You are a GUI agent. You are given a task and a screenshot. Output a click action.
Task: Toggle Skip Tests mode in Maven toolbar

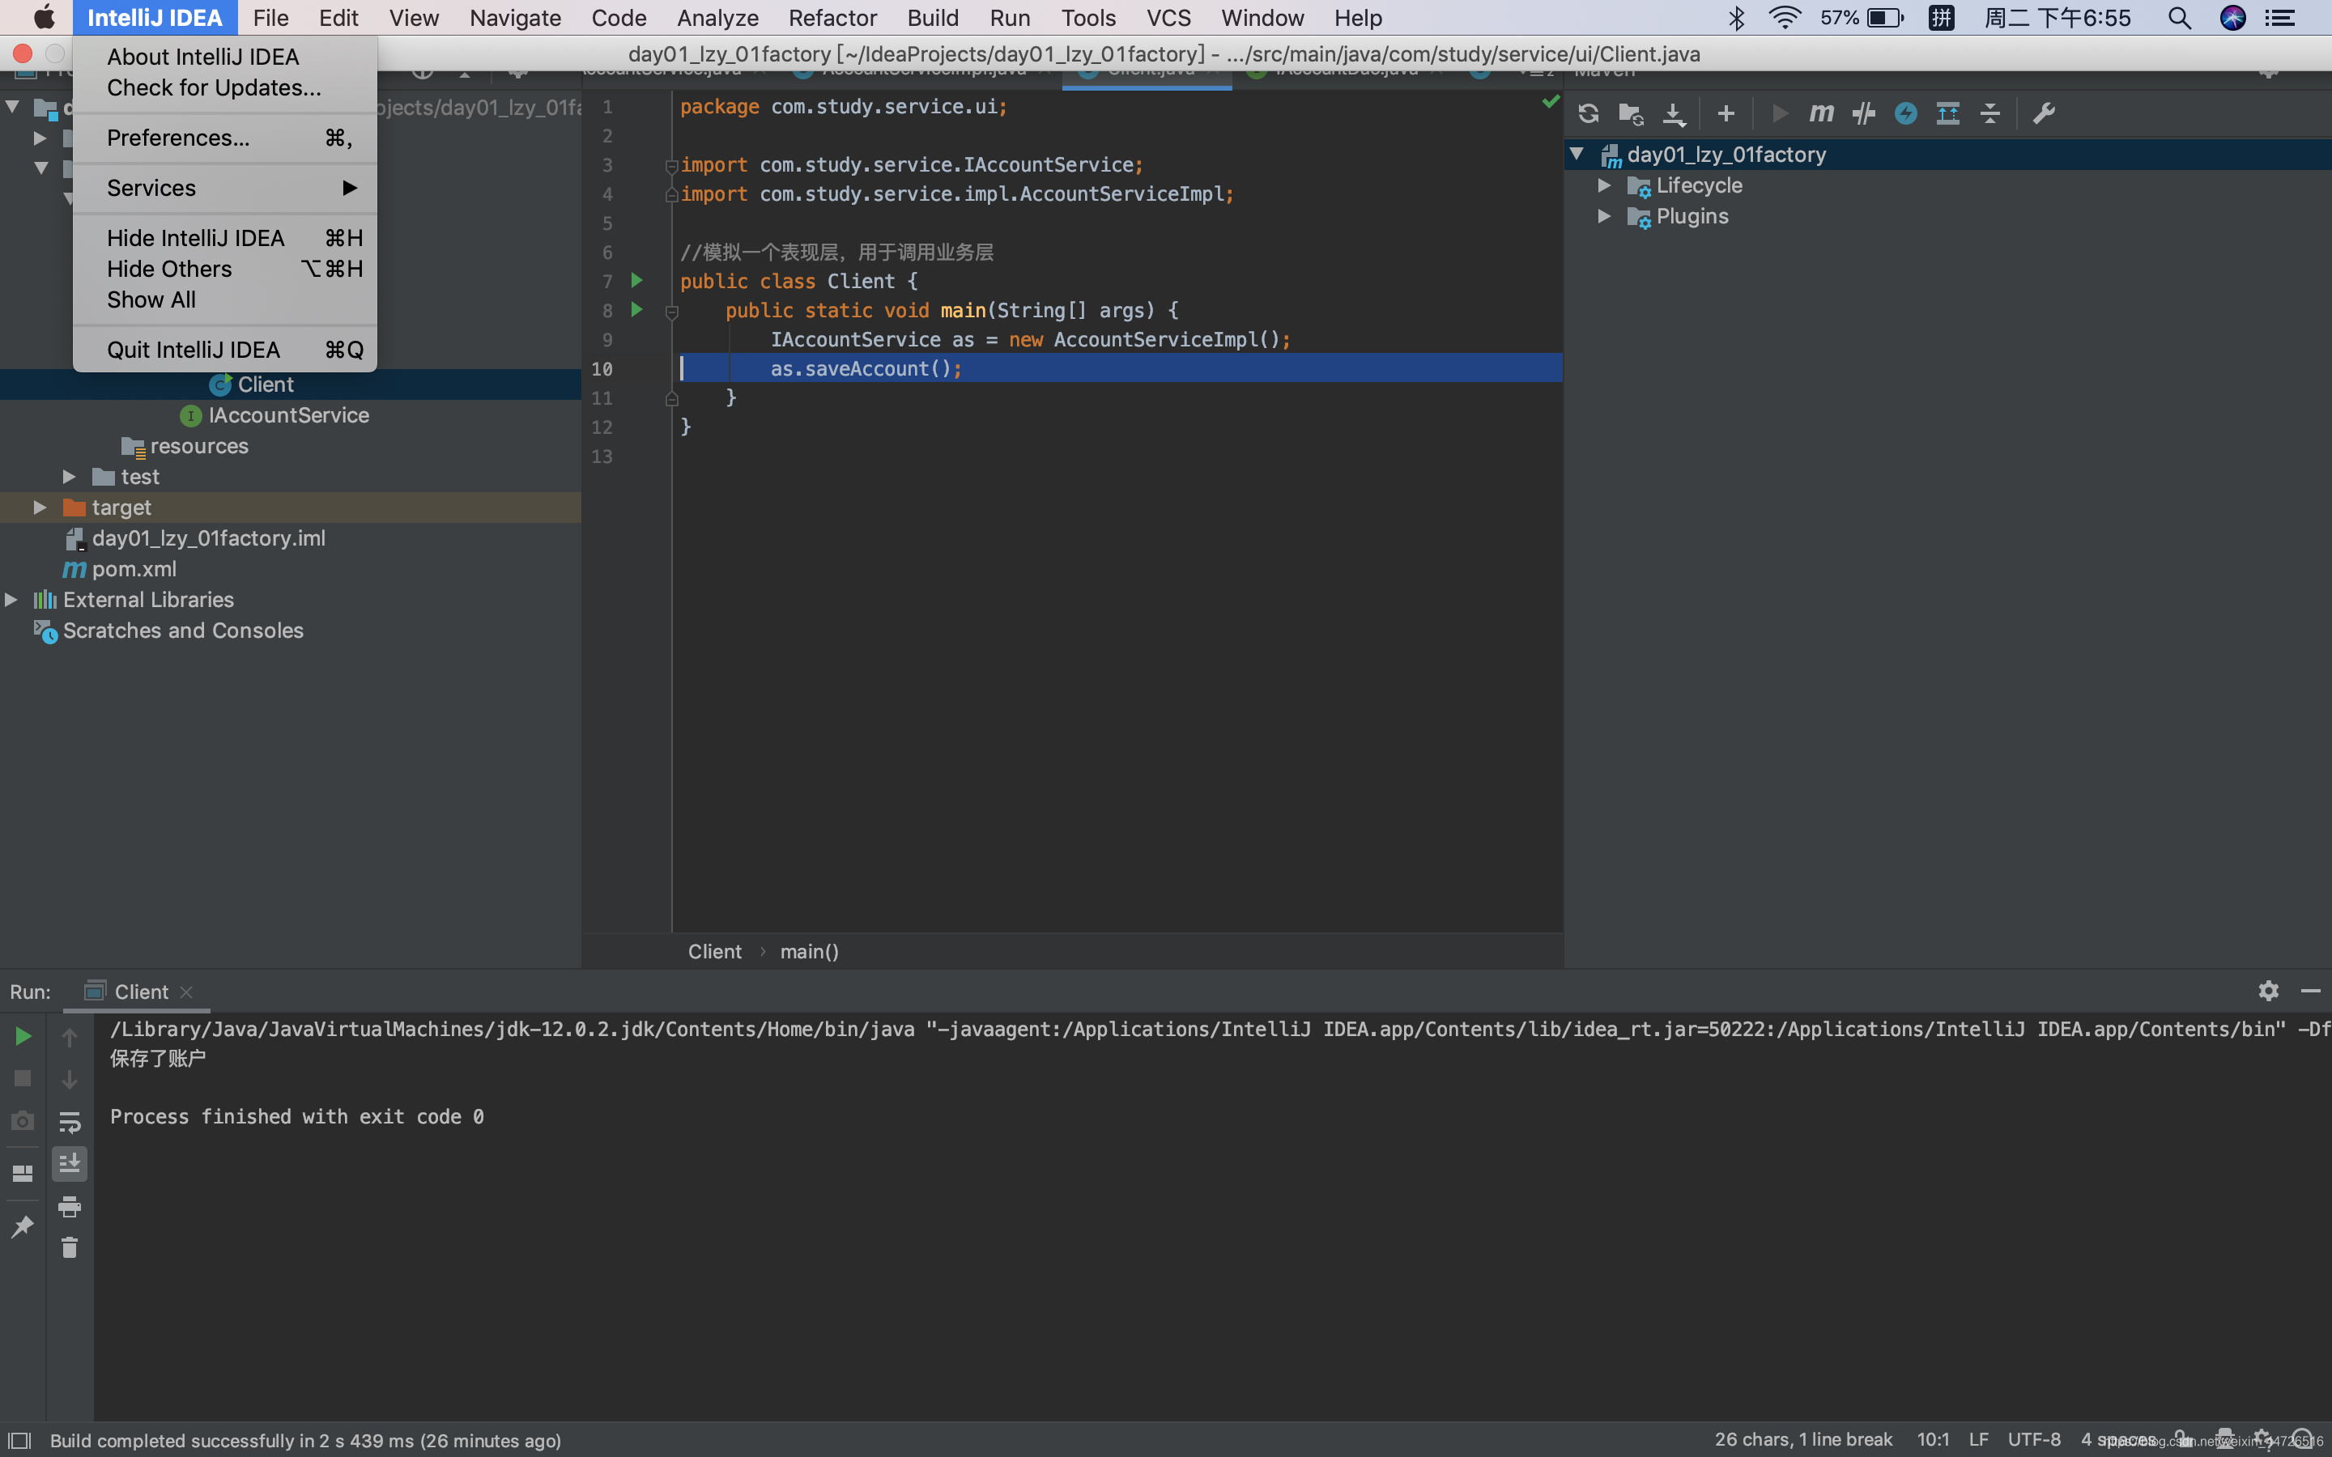pyautogui.click(x=1905, y=113)
